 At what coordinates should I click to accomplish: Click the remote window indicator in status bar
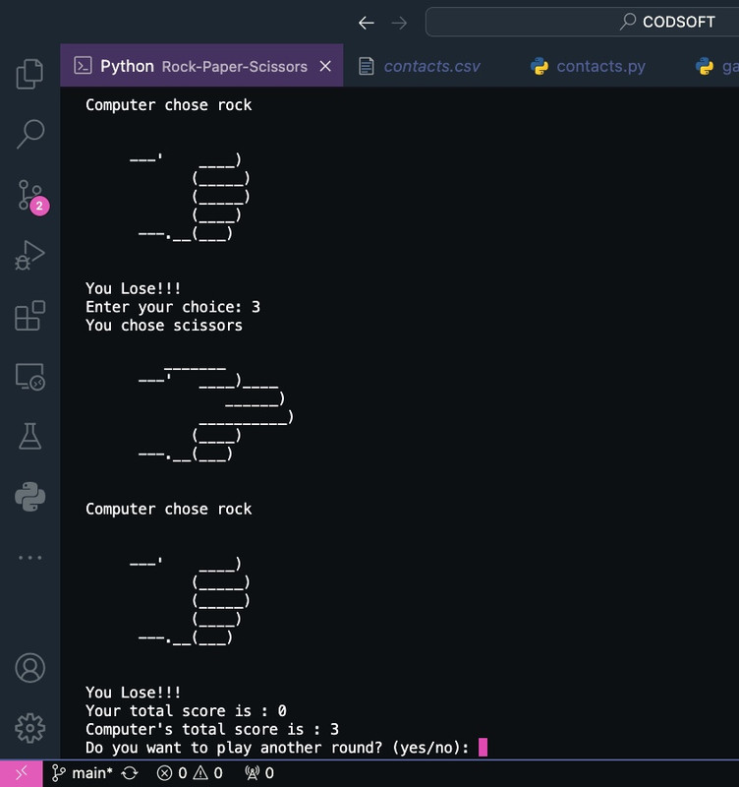[x=21, y=773]
